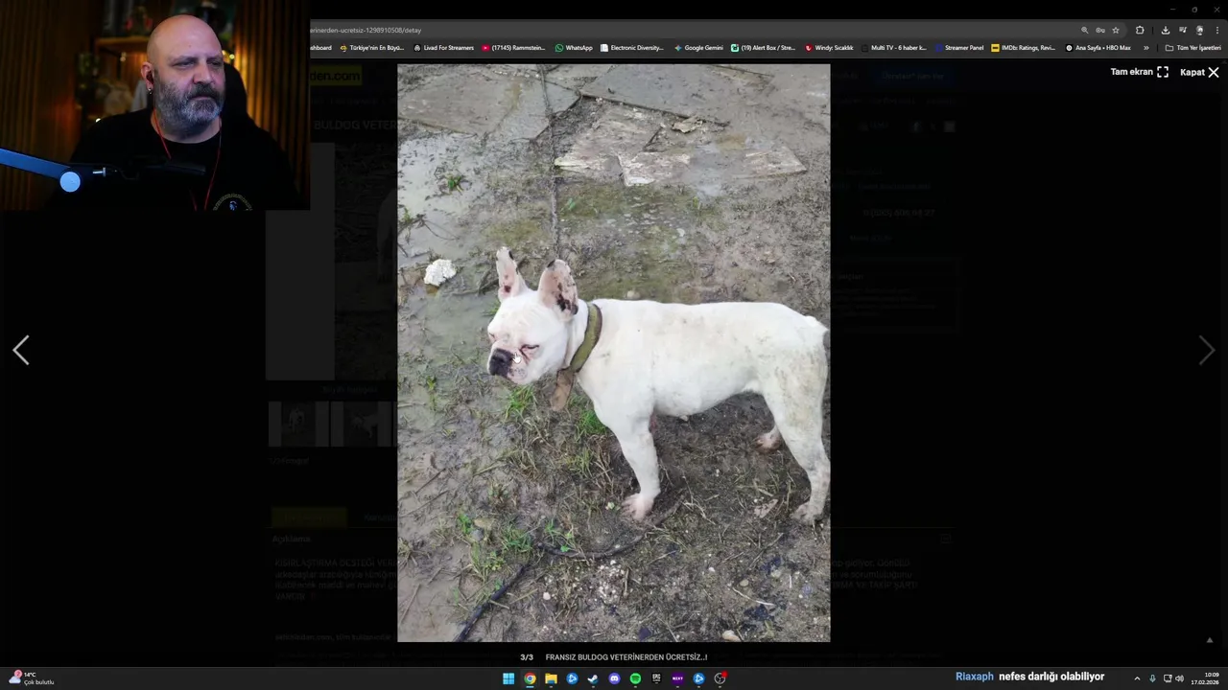
Task: Open the Tüm Yer İşaretleri folder
Action: pyautogui.click(x=1193, y=48)
